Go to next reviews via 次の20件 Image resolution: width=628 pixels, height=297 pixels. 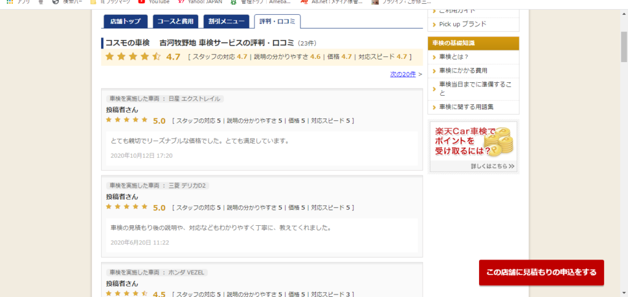403,74
